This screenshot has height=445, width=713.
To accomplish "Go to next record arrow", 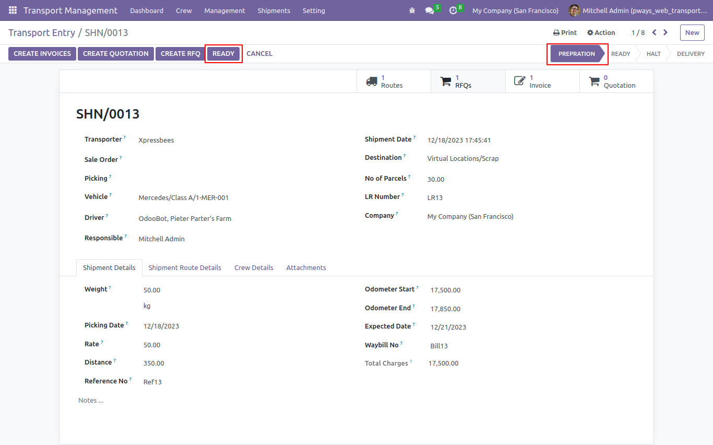I will (x=666, y=32).
